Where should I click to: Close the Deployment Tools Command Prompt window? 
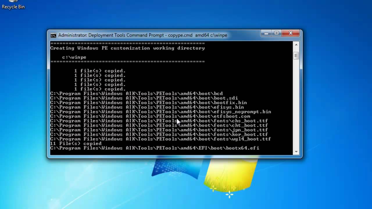[x=291, y=33]
